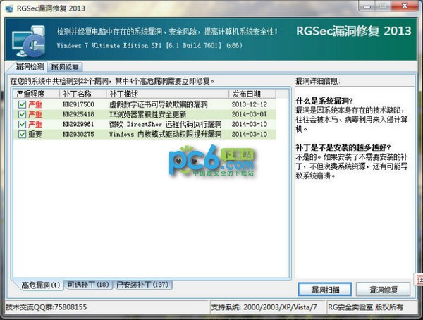Select the KB2929961 patch name cell

click(78, 124)
